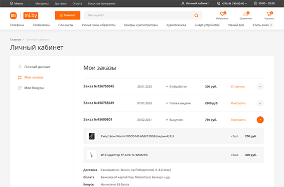284x187 pixels.
Task: Open Умные часы и браслеты category
Action: [99, 25]
